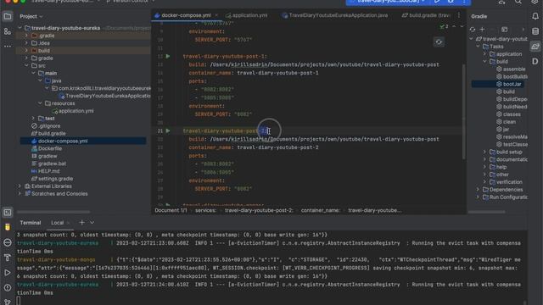Expand the .gradle folder

point(26,36)
